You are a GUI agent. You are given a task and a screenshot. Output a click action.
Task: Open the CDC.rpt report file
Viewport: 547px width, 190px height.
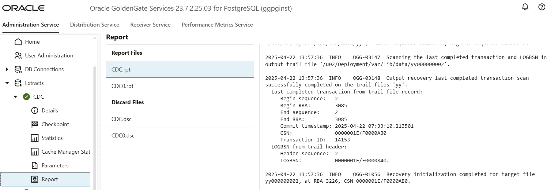[180, 69]
